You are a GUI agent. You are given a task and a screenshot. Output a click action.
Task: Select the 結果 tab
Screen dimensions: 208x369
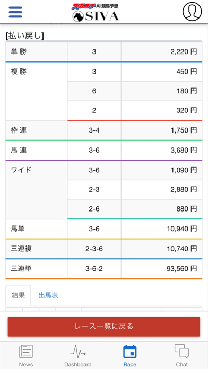coord(19,295)
